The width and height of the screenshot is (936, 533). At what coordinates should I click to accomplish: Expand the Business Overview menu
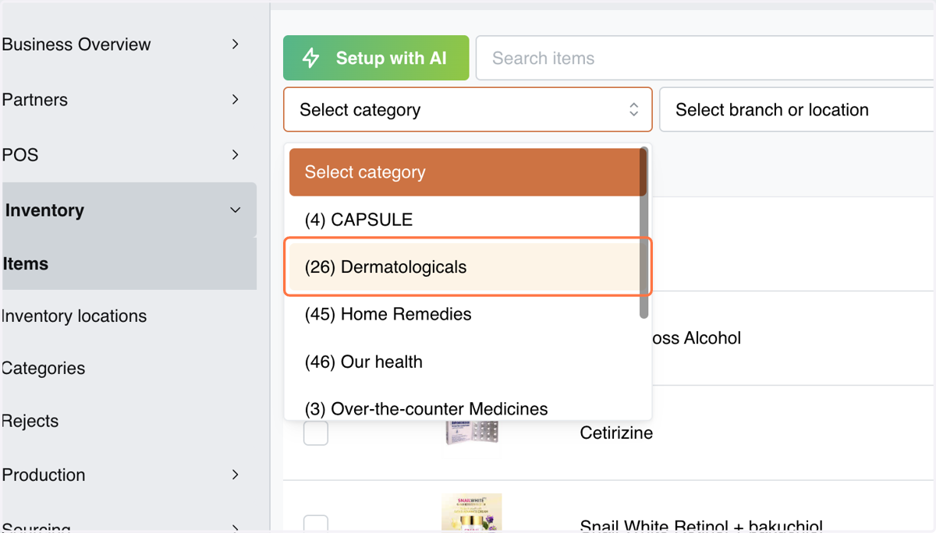(235, 44)
